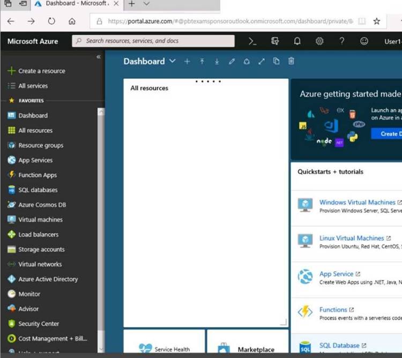Image resolution: width=402 pixels, height=358 pixels.
Task: Select the Dashboard - Microsoft browser tab
Action: [77, 4]
